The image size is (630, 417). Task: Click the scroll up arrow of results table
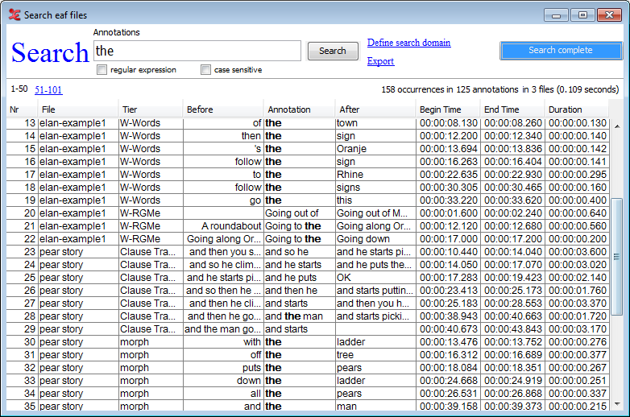[617, 126]
